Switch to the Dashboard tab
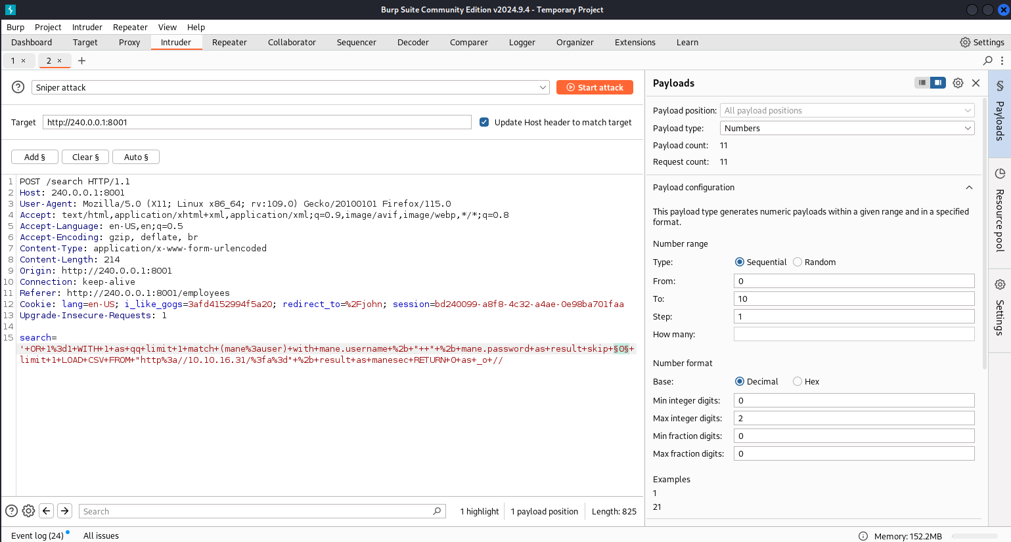The width and height of the screenshot is (1011, 542). click(x=32, y=42)
